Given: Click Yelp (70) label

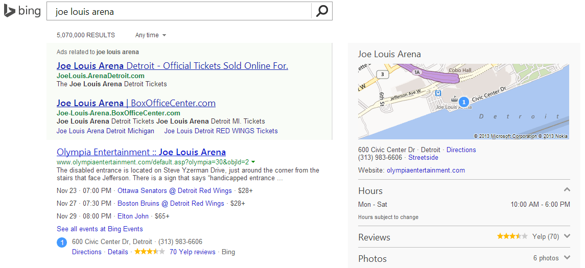Looking at the screenshot, I should pyautogui.click(x=546, y=237).
